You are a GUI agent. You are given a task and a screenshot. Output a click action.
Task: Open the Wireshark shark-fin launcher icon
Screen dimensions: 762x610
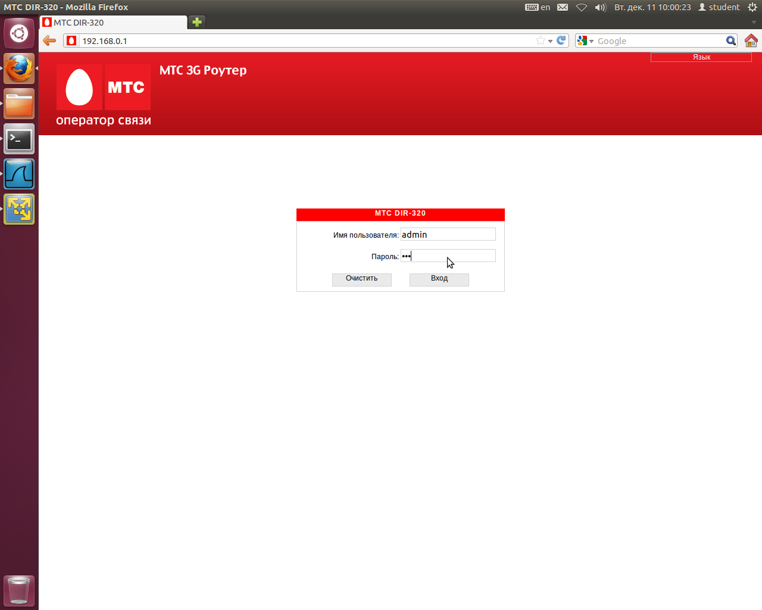pos(19,174)
